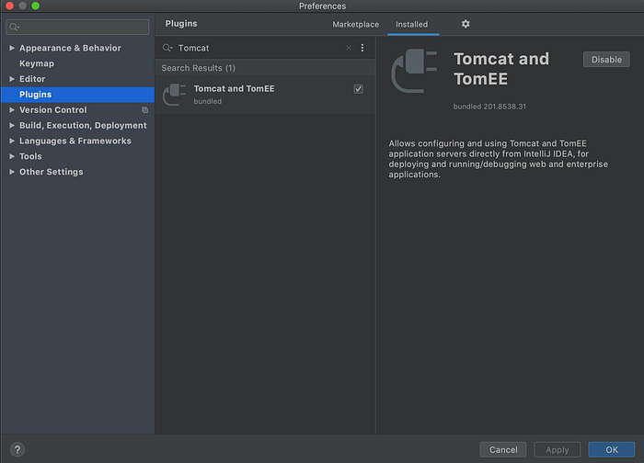The width and height of the screenshot is (644, 463).
Task: Disable the Tomcat and TomEE plugin
Action: 606,60
